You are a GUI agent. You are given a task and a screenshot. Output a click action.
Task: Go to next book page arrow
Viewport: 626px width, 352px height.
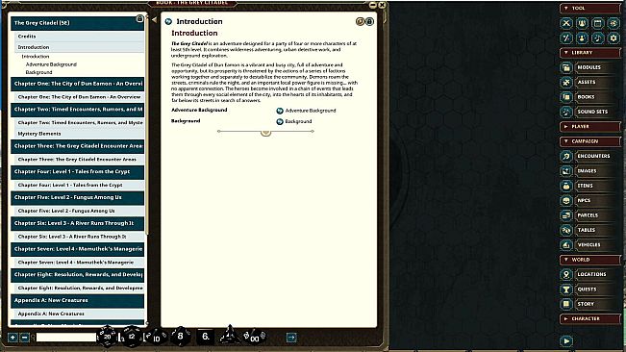click(291, 338)
